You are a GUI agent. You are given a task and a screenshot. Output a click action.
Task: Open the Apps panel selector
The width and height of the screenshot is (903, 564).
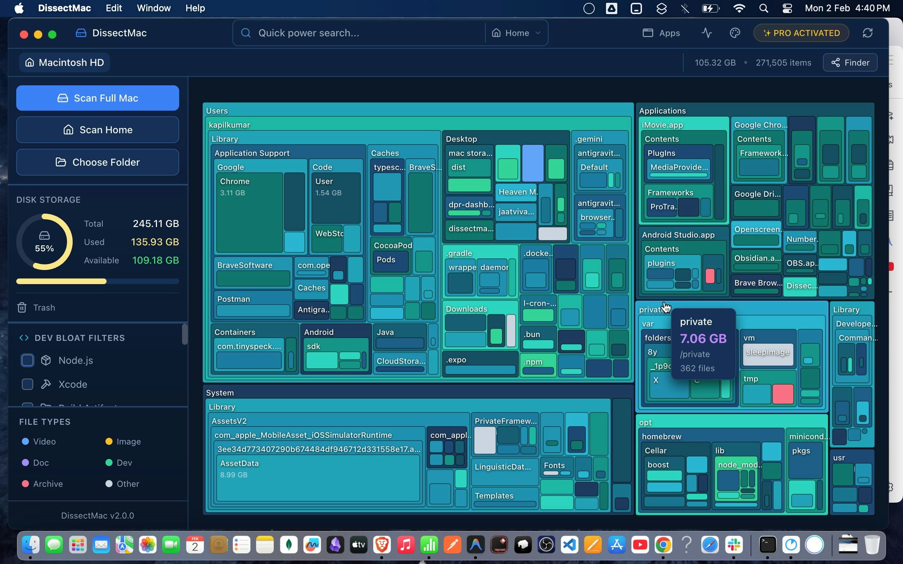661,33
